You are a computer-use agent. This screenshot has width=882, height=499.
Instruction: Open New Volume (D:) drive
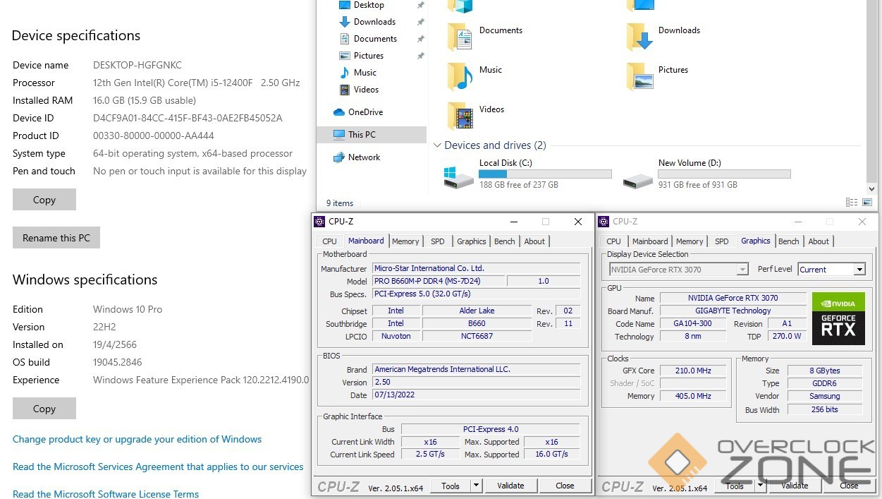click(638, 176)
